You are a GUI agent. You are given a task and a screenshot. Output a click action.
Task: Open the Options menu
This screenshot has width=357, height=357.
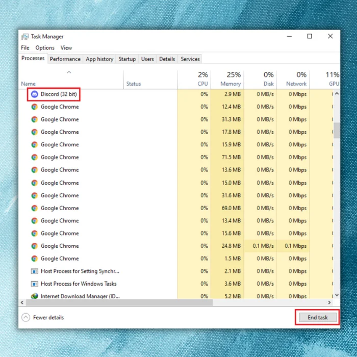45,48
